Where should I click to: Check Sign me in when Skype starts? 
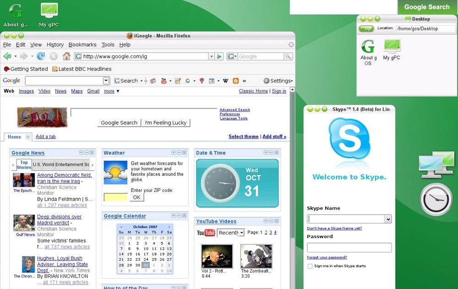[310, 266]
